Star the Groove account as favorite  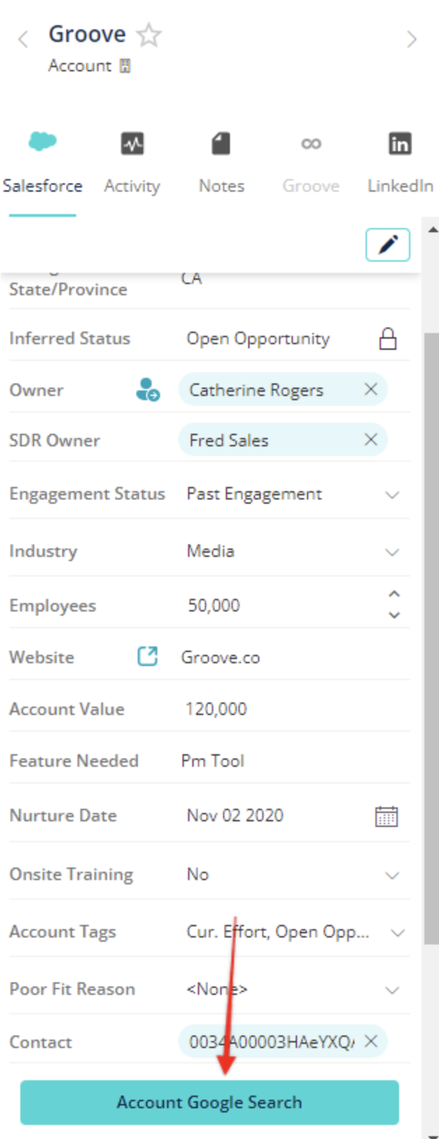pos(149,34)
